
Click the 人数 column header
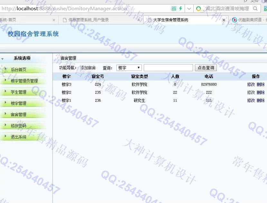(175, 76)
